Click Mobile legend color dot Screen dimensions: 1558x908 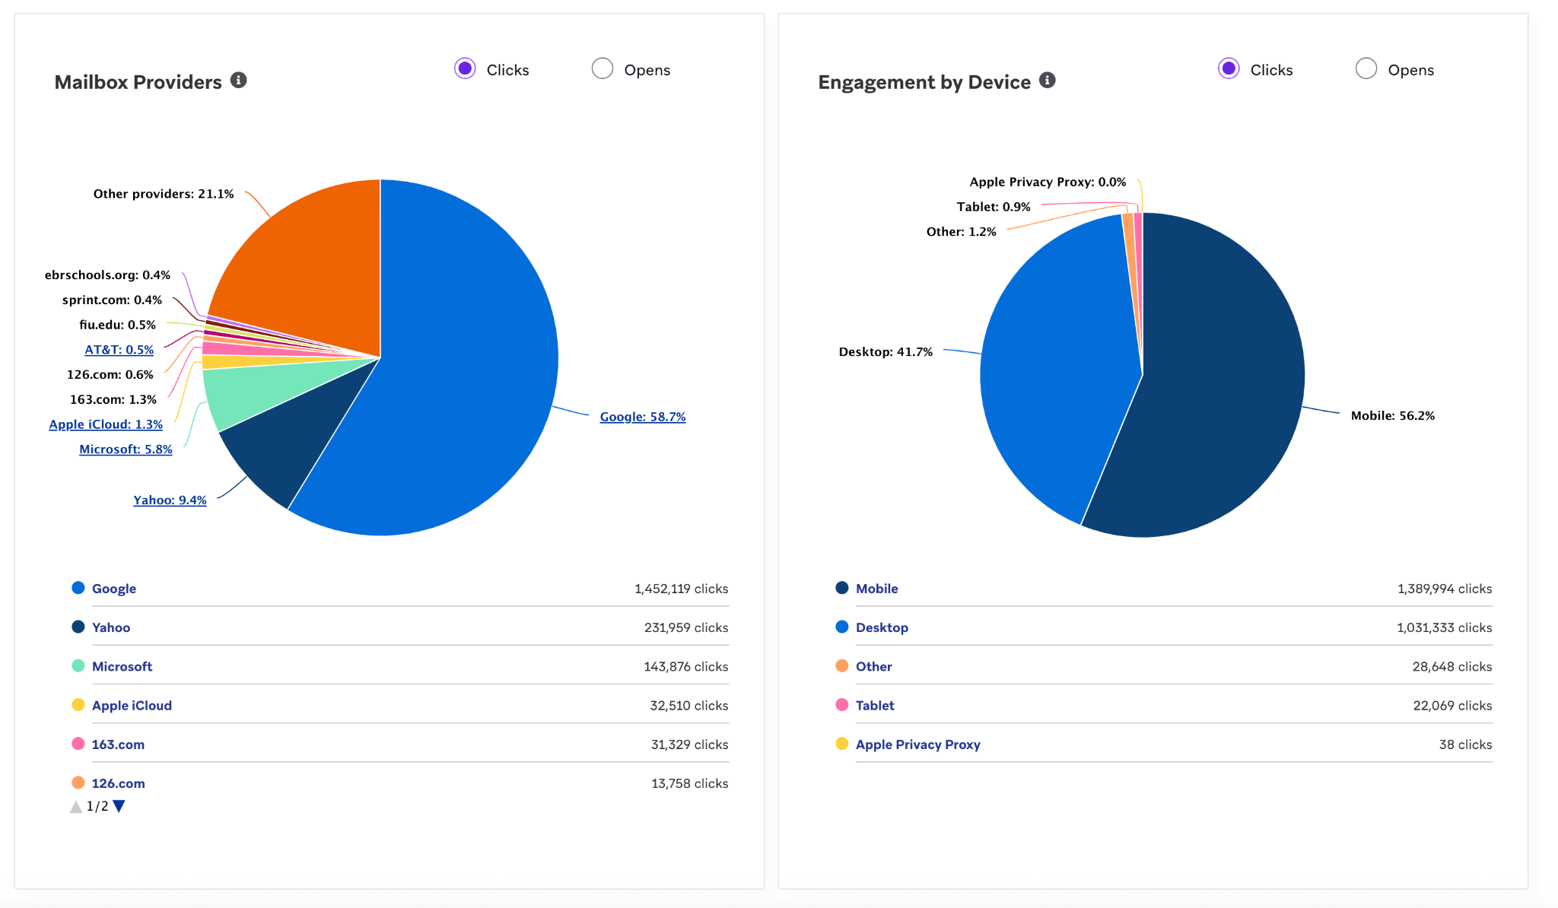click(x=842, y=588)
